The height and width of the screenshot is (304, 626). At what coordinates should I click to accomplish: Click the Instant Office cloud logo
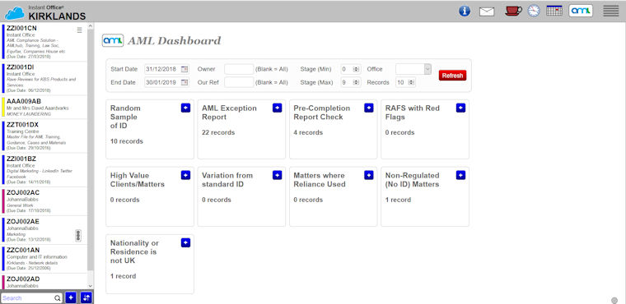(x=15, y=13)
